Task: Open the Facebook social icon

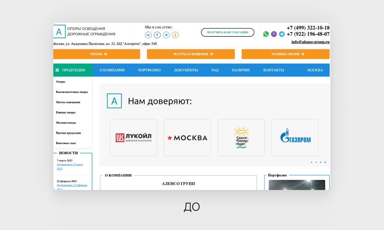Action: tap(157, 35)
